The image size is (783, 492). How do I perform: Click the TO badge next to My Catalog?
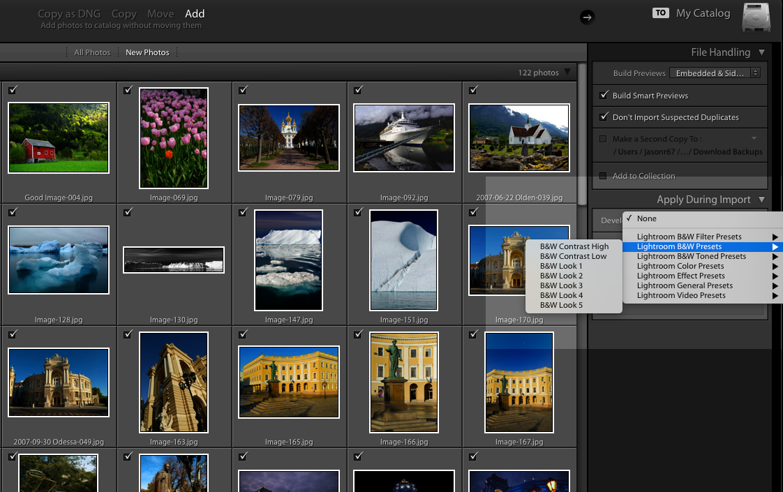[661, 13]
